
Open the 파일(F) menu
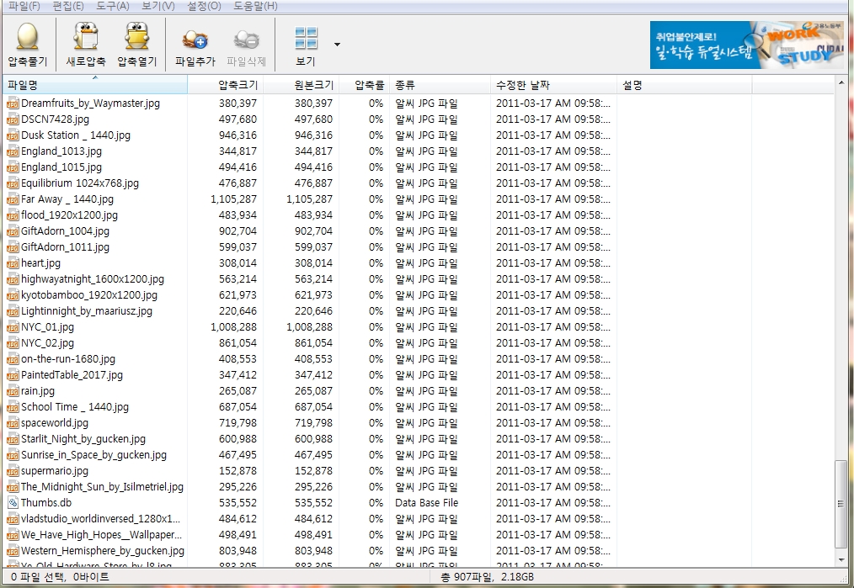[24, 6]
